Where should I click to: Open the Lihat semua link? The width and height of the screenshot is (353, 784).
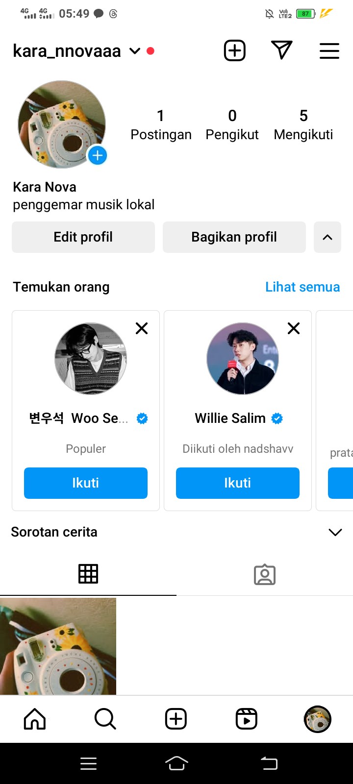(x=303, y=287)
